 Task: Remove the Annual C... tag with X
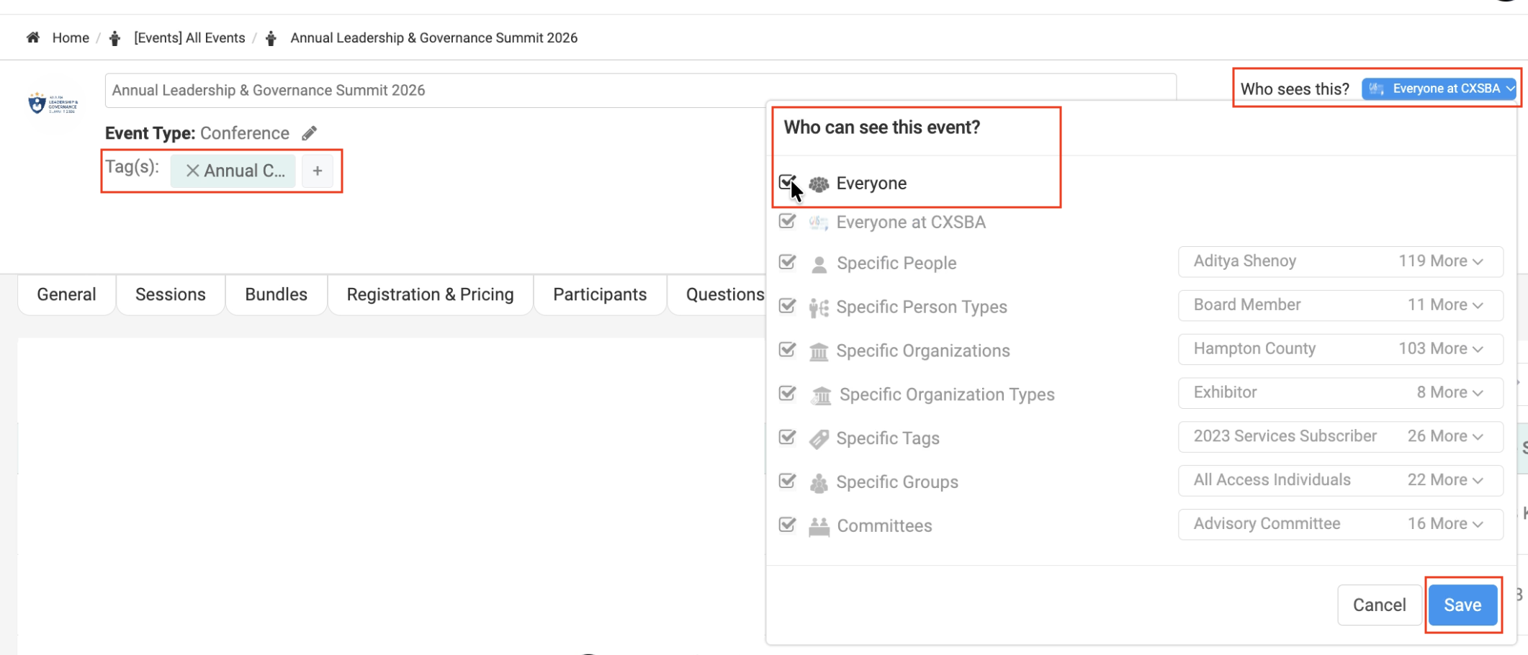pos(192,171)
